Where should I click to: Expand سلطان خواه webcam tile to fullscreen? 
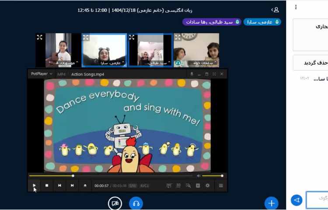point(178,38)
